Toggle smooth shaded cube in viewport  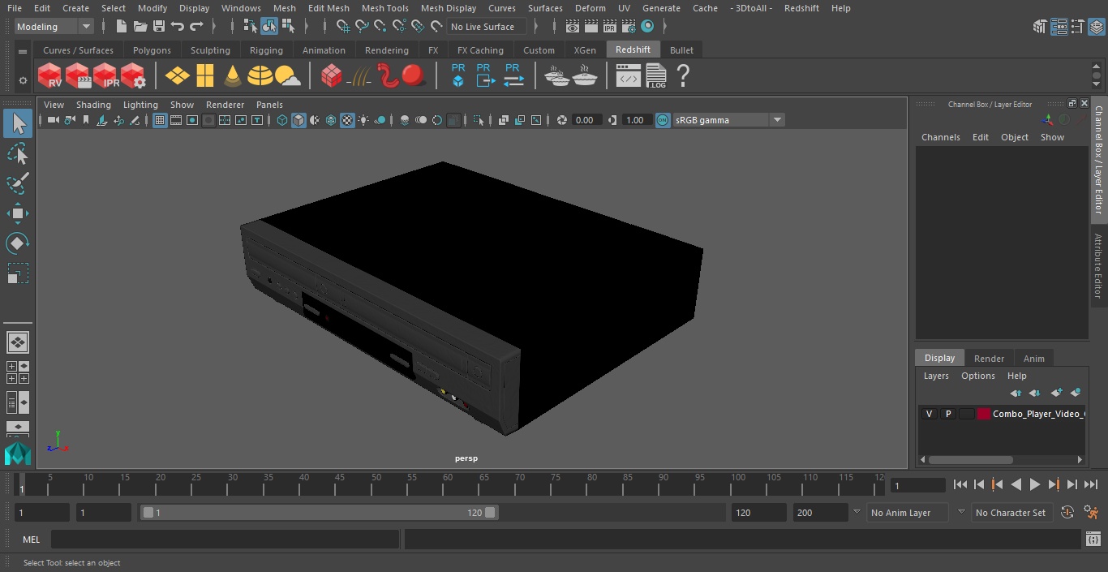tap(298, 120)
